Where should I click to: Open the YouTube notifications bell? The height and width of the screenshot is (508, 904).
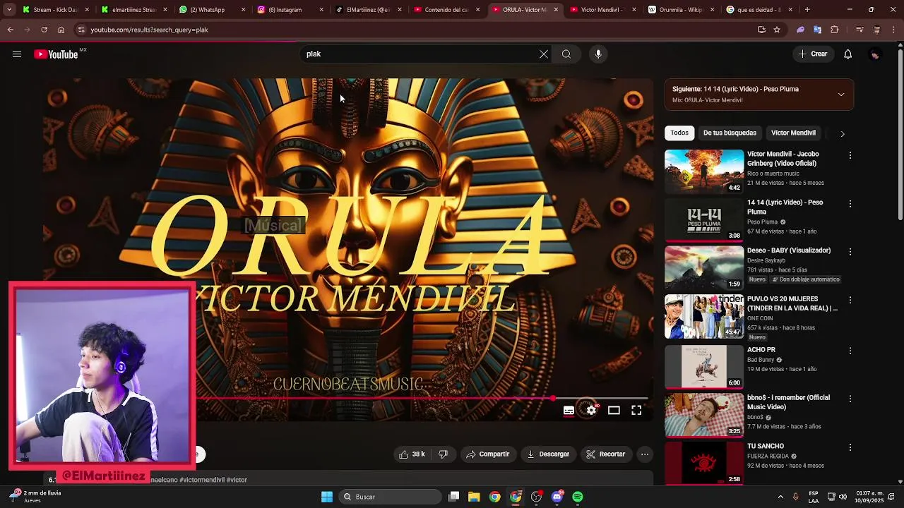click(848, 54)
